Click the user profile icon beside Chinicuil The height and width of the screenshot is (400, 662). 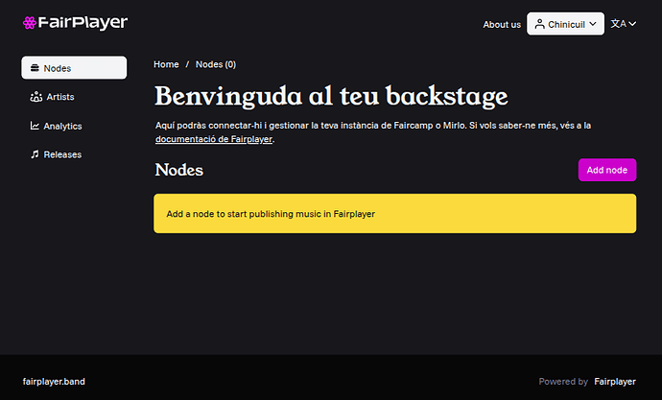coord(539,24)
